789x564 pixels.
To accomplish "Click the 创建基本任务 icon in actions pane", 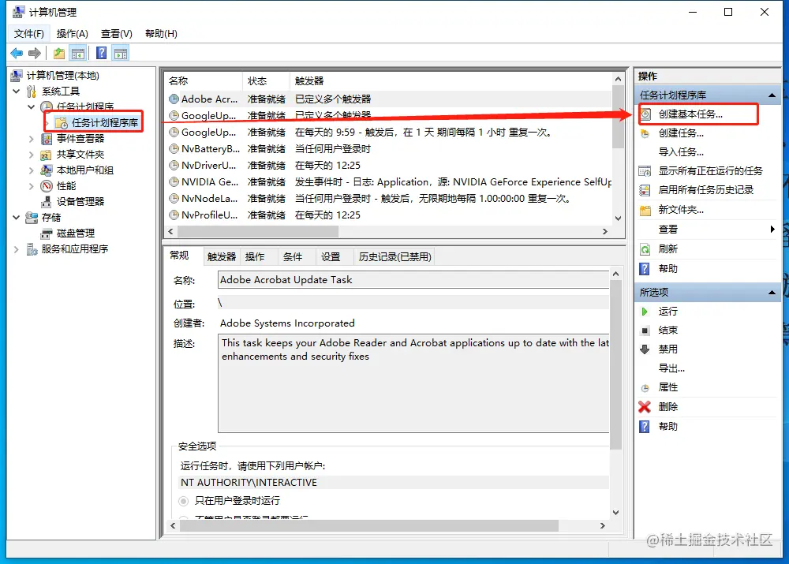I will (x=645, y=114).
